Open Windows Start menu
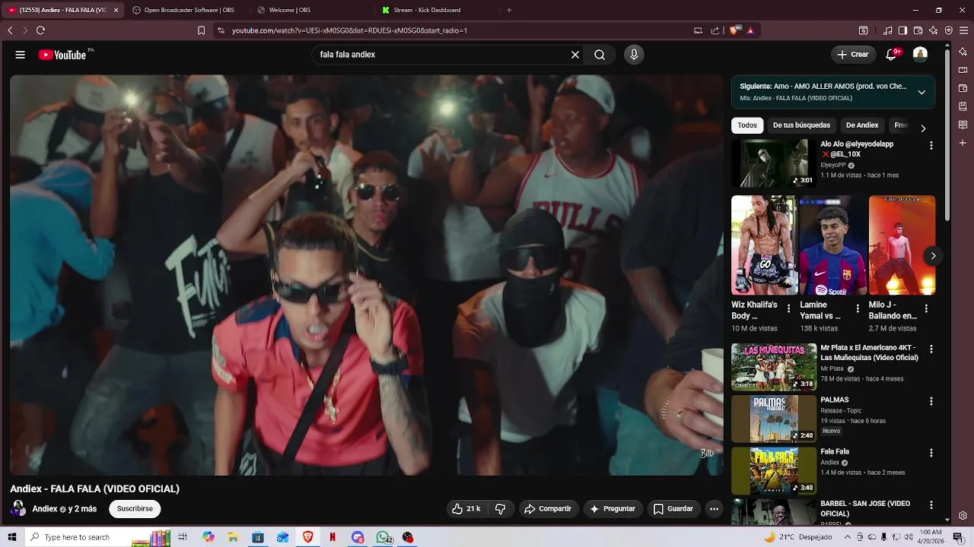The height and width of the screenshot is (547, 974). 11,537
